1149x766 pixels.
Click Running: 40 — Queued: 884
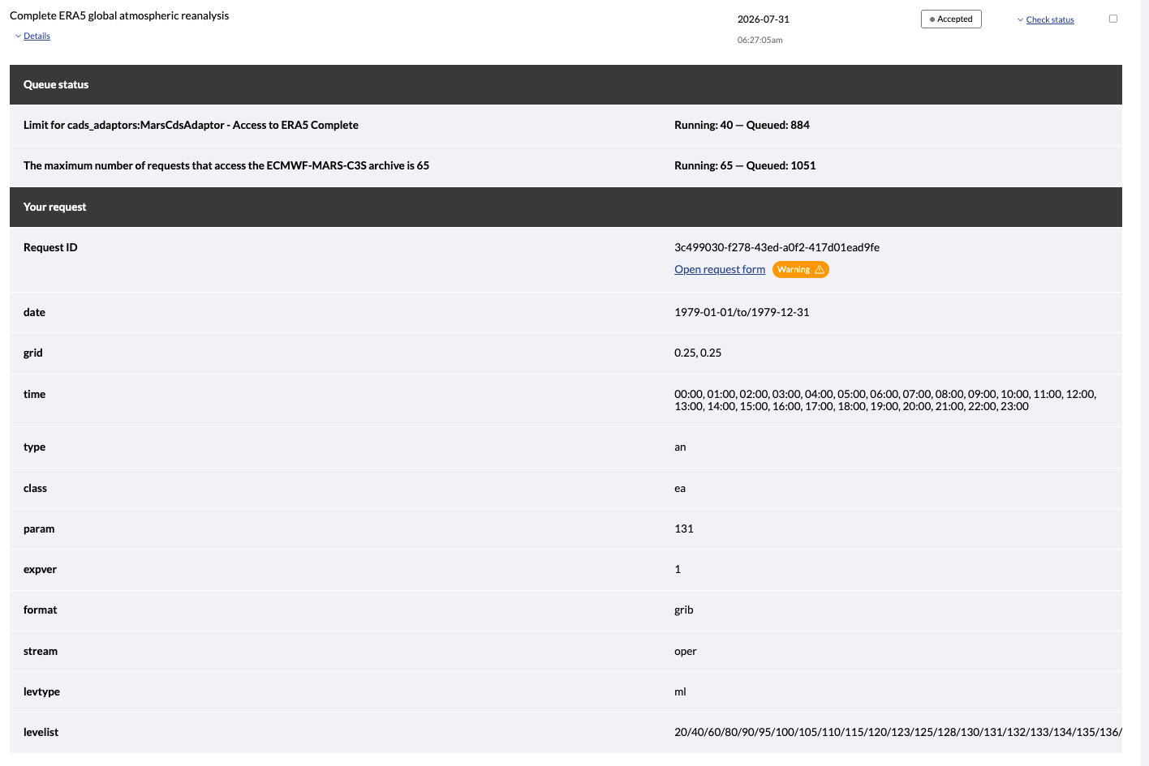(742, 125)
